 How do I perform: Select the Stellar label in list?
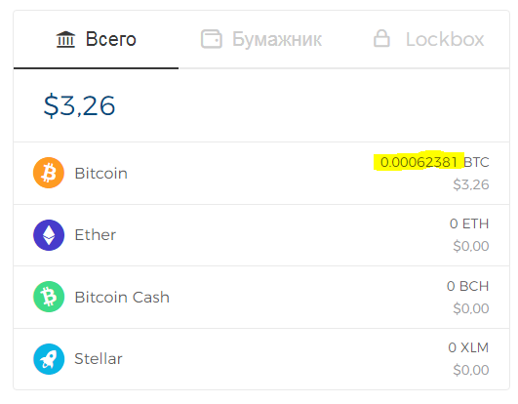99,359
